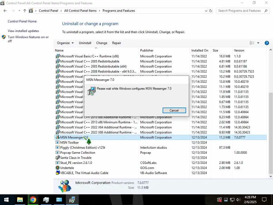This screenshot has width=273, height=205.
Task: Open File Explorer from the taskbar
Action: click(20, 200)
